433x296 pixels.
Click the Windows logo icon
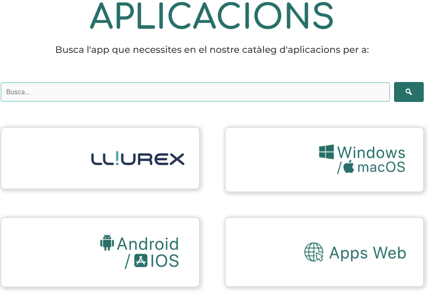tap(326, 152)
